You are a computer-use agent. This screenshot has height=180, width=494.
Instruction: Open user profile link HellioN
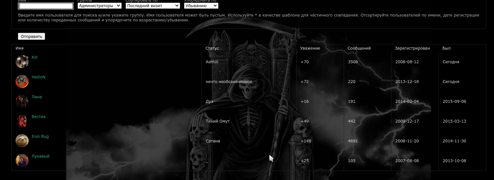(x=39, y=77)
